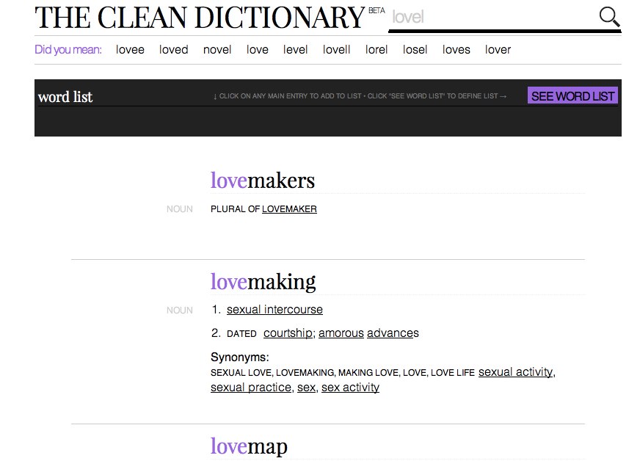The width and height of the screenshot is (640, 461).
Task: Click the 'sexual activity' synonym link
Action: [516, 372]
